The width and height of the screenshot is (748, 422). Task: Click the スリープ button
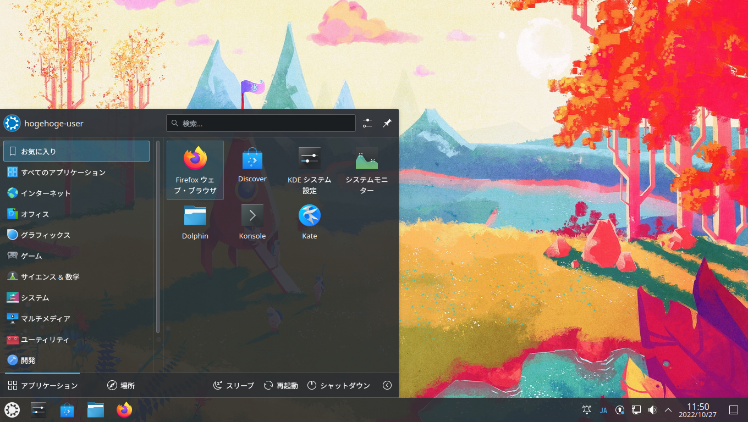[x=234, y=385]
